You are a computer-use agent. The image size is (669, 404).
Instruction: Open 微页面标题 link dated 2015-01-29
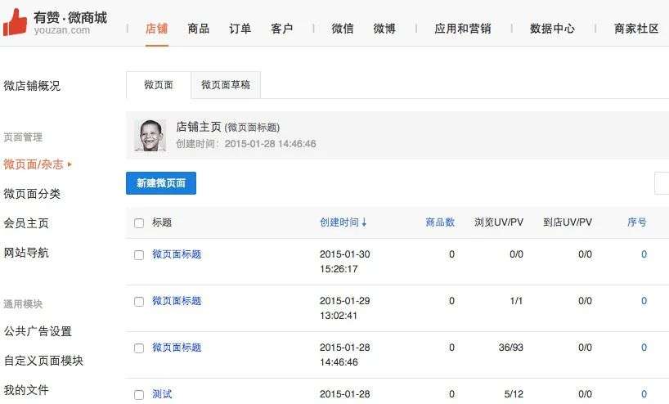[177, 301]
